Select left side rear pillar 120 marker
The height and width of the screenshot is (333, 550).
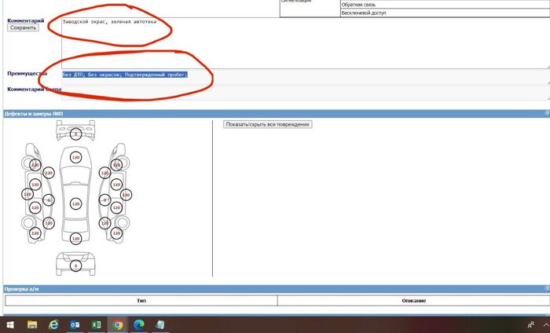49,223
